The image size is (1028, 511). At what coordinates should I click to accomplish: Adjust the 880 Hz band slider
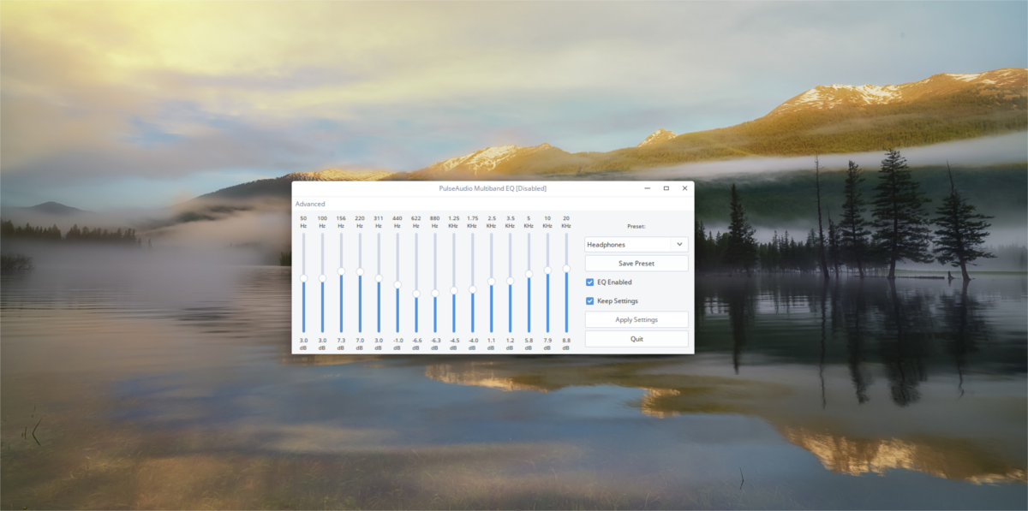(x=435, y=293)
